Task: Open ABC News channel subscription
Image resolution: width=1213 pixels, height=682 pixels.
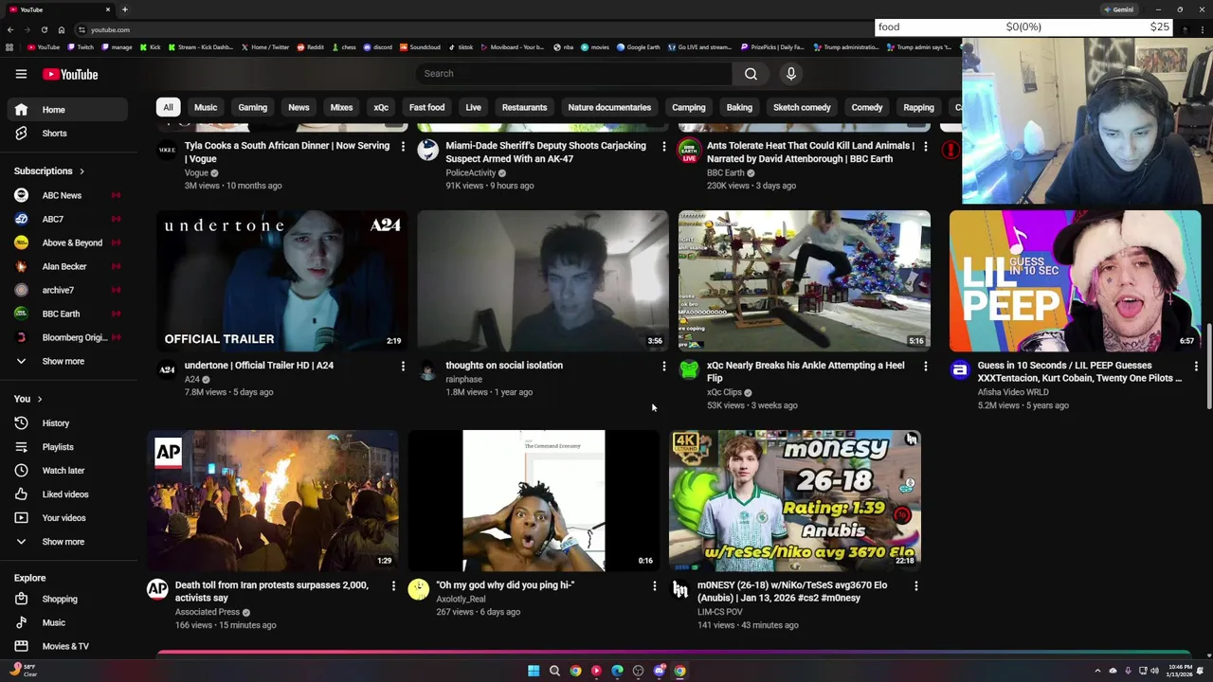Action: 63,195
